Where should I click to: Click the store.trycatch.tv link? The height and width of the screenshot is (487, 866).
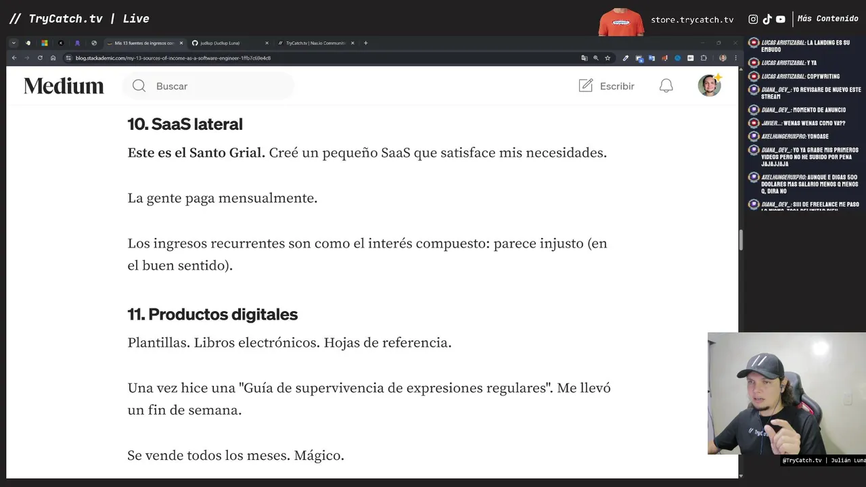coord(692,20)
